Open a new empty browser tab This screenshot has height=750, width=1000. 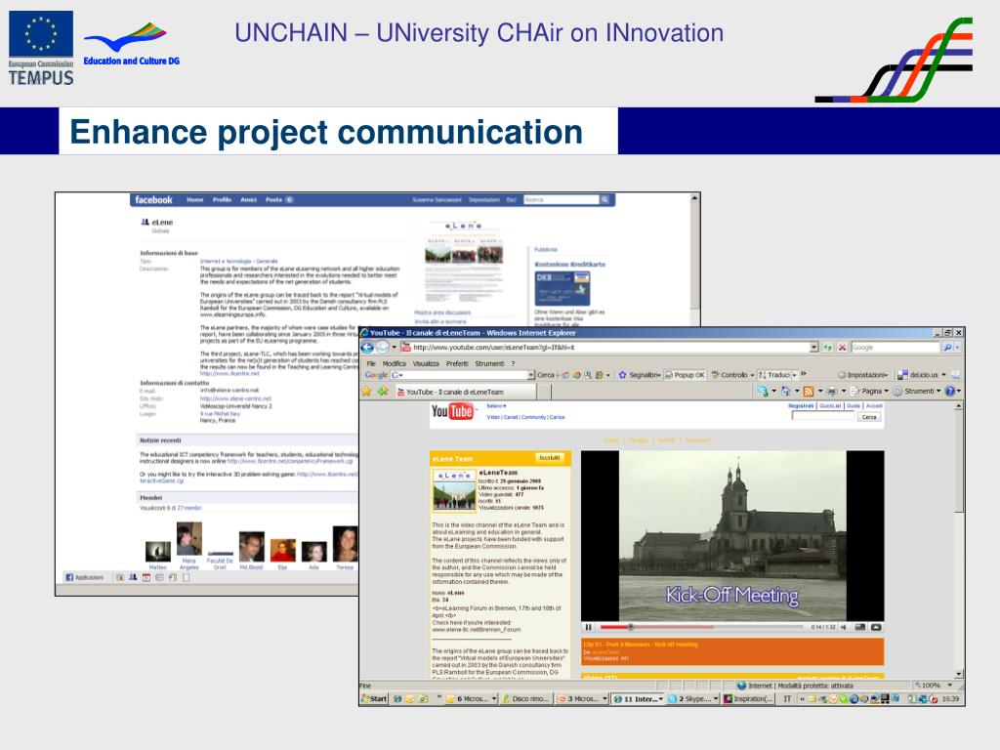[544, 392]
